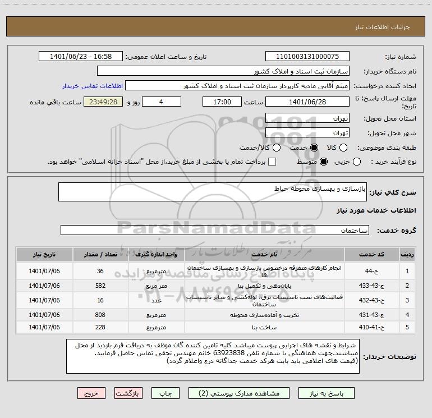
Task: Click the گروه خدمت field ساختمان
Action: (215, 230)
